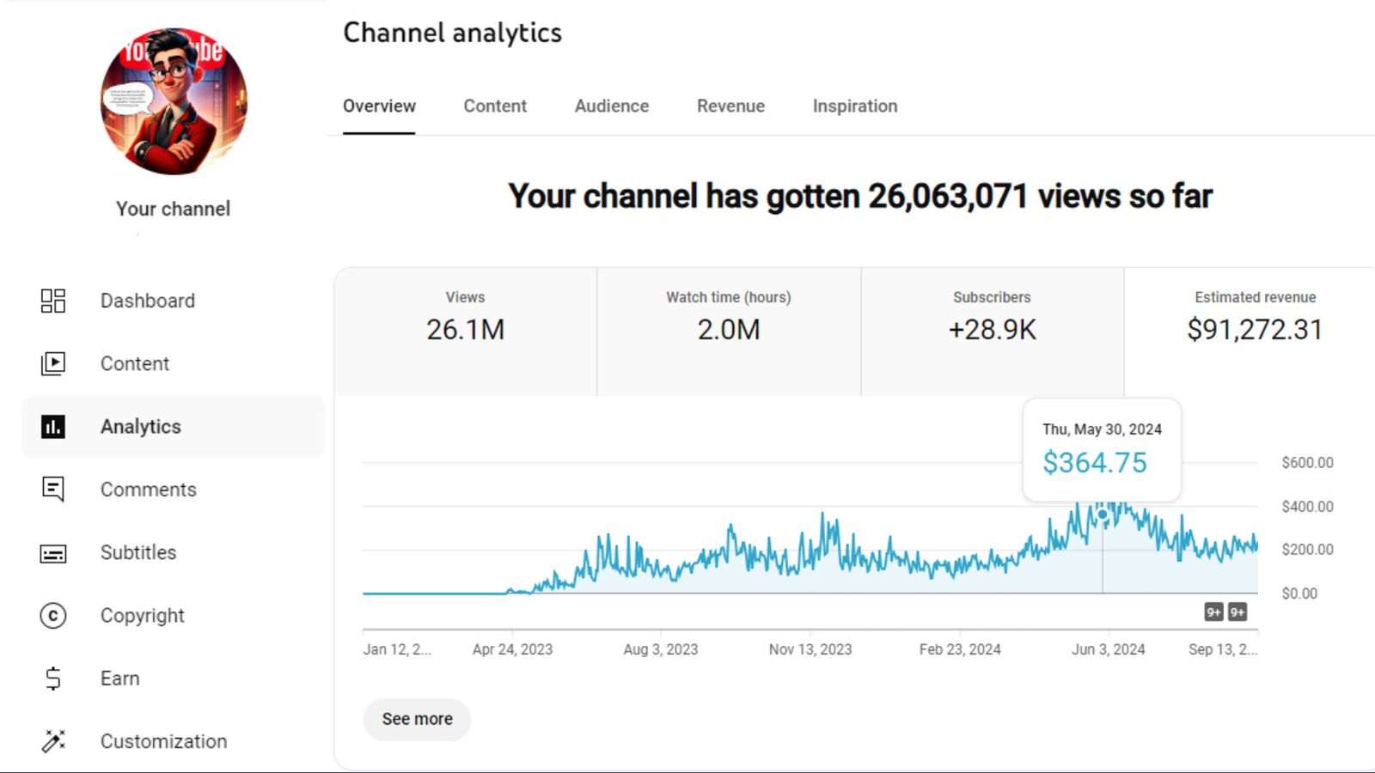Switch to the Audience tab
The image size is (1375, 773).
[612, 106]
